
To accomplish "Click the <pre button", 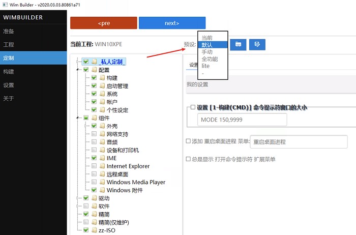I will click(104, 23).
